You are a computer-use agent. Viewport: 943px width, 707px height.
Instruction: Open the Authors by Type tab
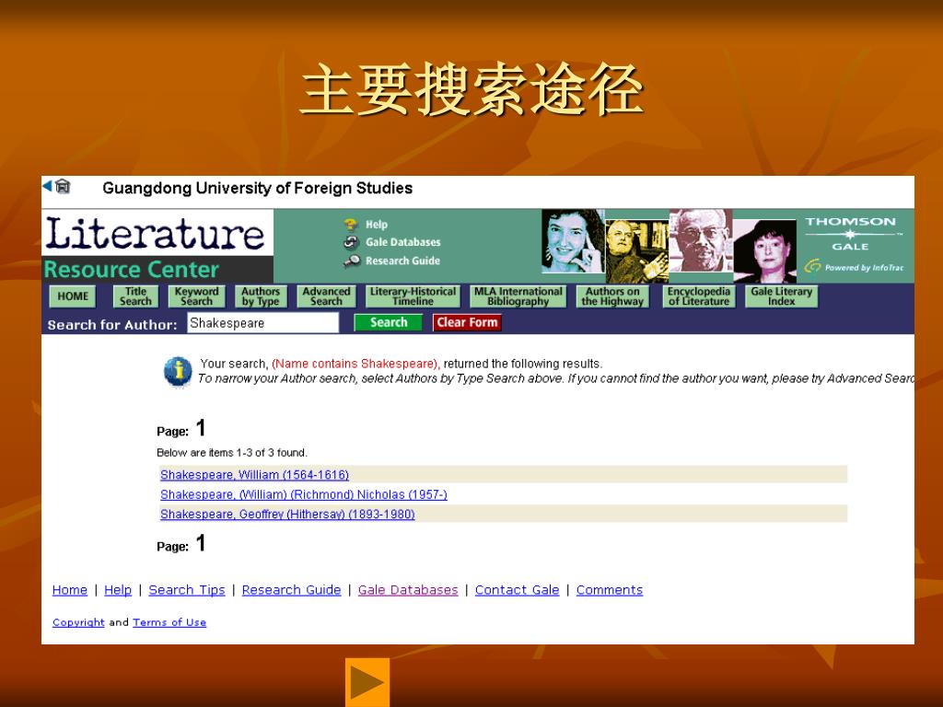pyautogui.click(x=261, y=296)
